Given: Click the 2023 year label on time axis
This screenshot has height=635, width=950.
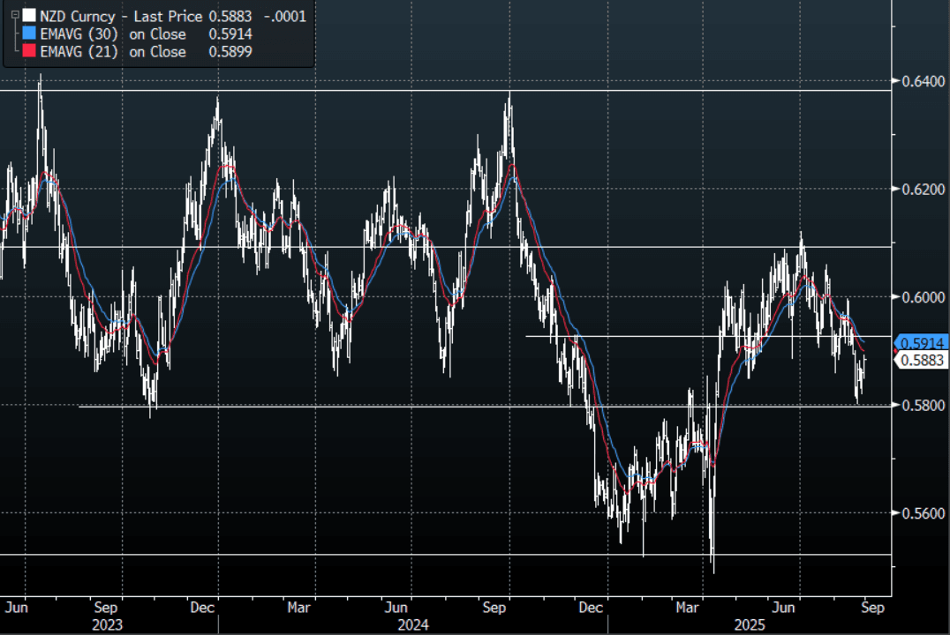Looking at the screenshot, I should coord(109,624).
